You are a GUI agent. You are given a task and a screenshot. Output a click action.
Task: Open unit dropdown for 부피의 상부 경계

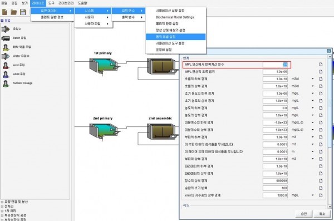point(313,159)
